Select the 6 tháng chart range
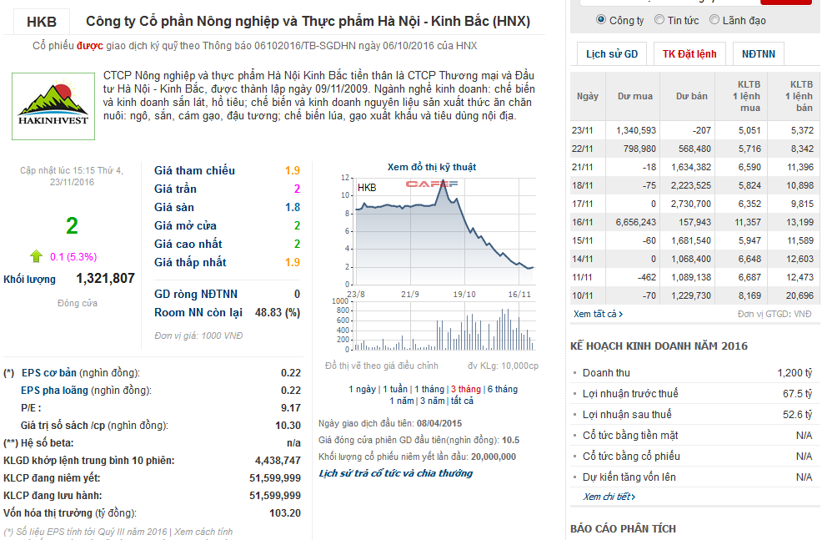The width and height of the screenshot is (822, 540). 502,389
